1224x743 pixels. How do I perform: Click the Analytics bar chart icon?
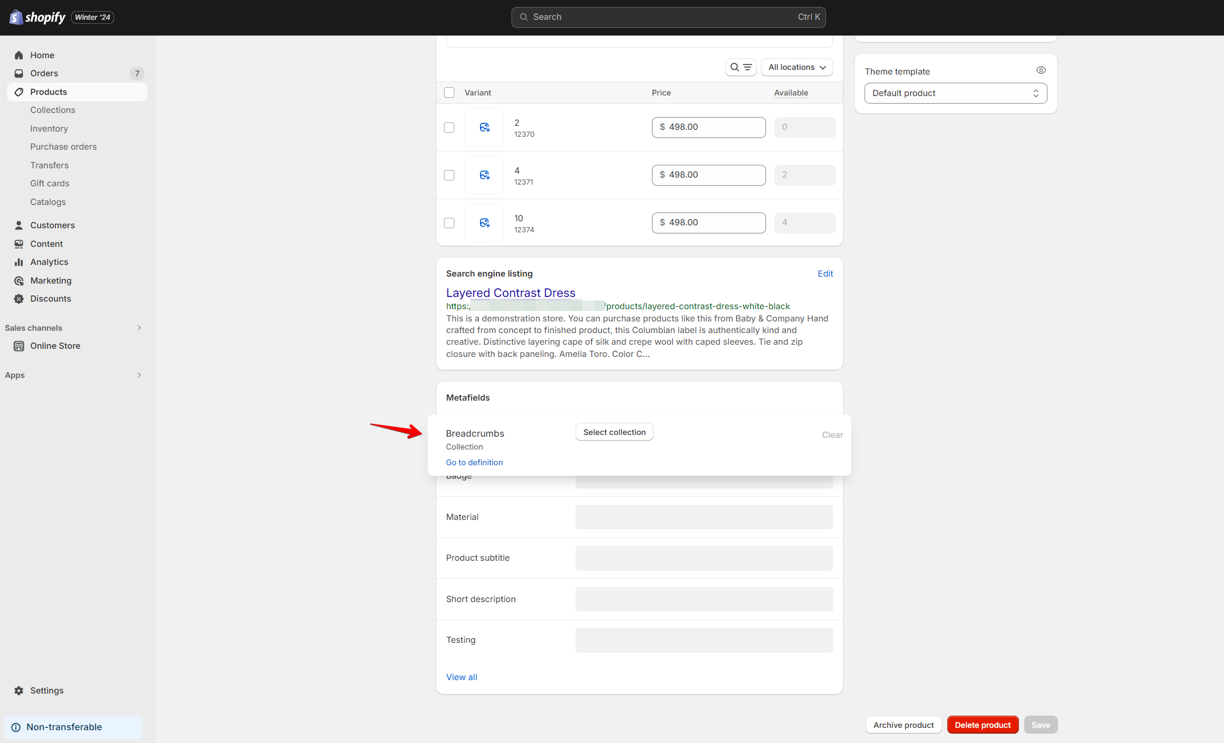click(x=19, y=262)
